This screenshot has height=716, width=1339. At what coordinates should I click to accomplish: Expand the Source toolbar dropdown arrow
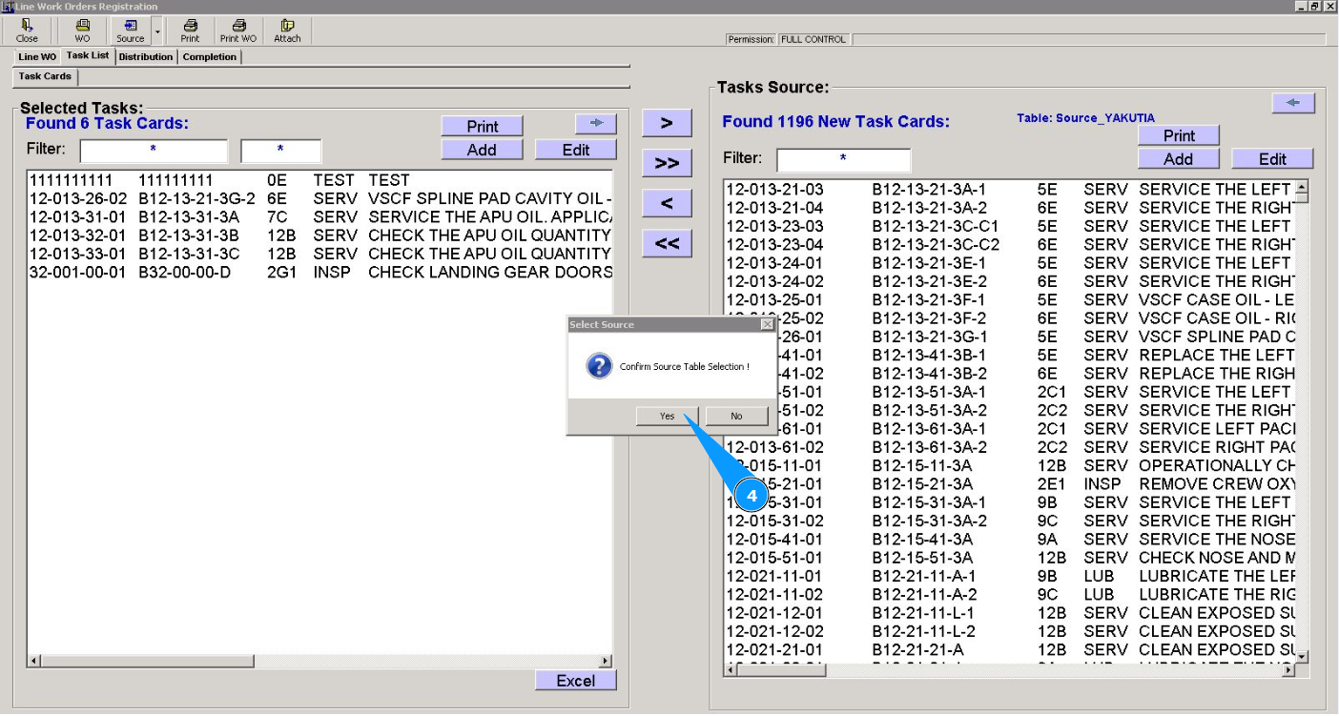(x=157, y=31)
